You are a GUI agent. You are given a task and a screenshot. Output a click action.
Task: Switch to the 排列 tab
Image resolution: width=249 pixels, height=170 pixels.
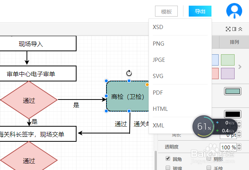tap(234, 42)
